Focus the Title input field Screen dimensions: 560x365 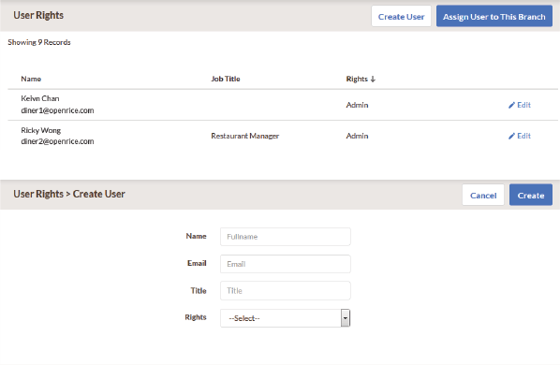286,291
